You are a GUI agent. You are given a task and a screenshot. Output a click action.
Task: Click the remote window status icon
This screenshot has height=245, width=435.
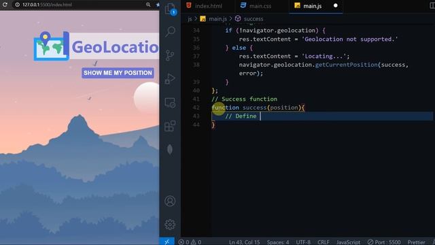tap(167, 242)
